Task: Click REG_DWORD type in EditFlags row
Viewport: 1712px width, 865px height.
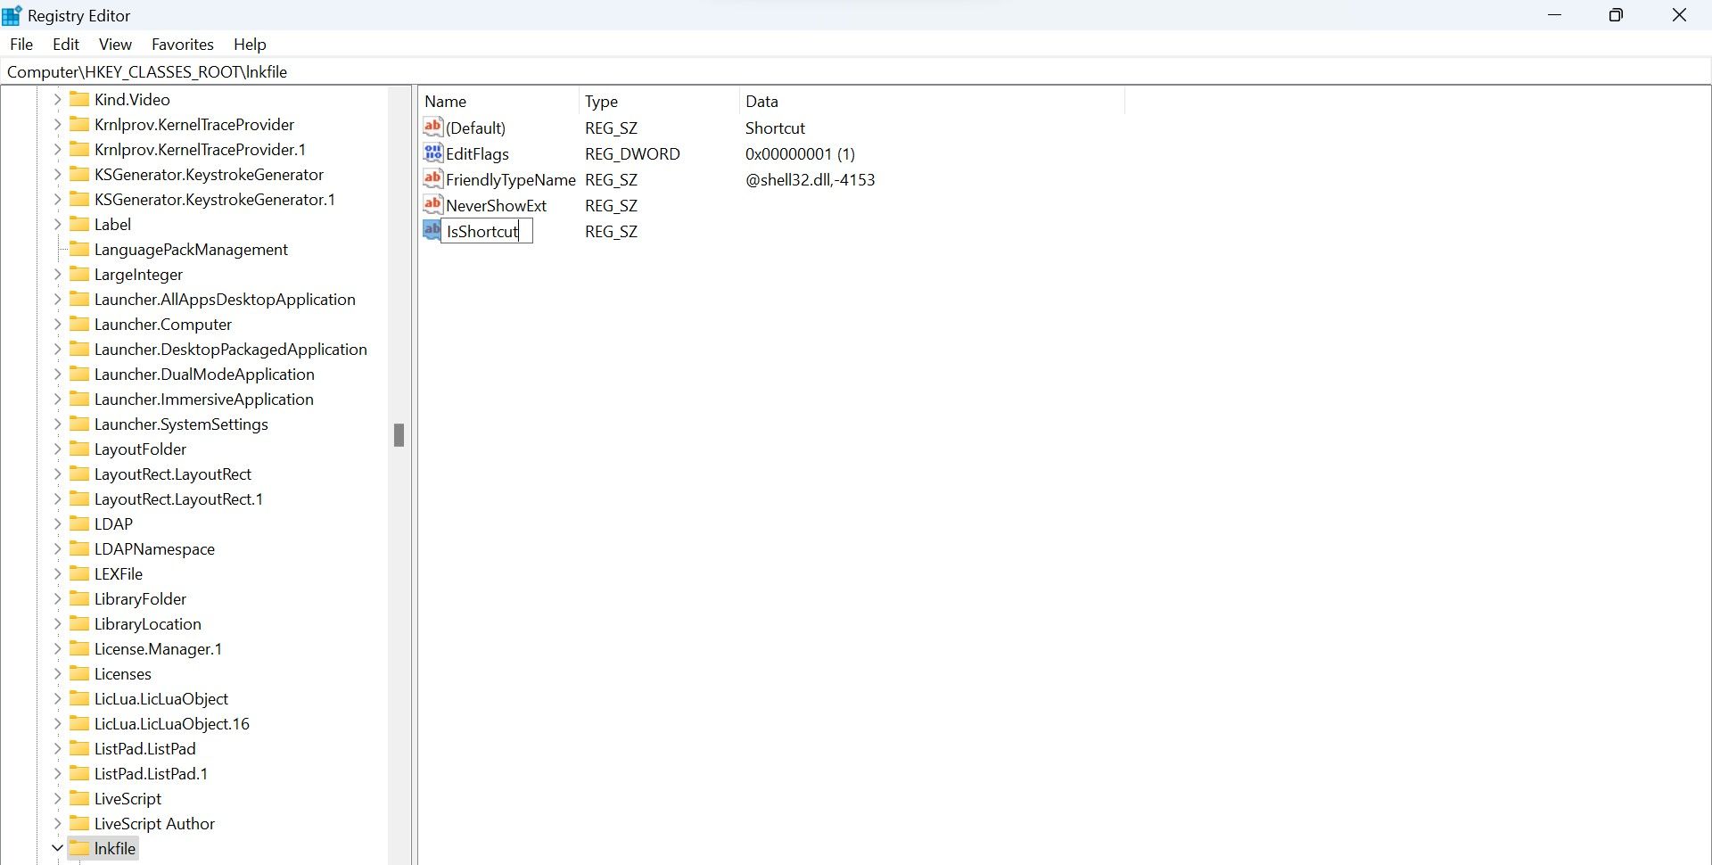Action: point(632,153)
